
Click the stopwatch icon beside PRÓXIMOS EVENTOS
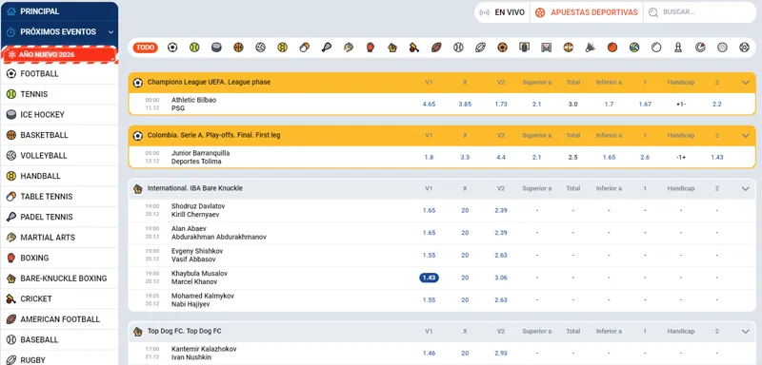(11, 32)
